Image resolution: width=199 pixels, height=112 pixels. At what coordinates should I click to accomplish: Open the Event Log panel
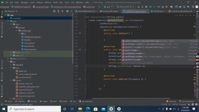tap(171, 101)
